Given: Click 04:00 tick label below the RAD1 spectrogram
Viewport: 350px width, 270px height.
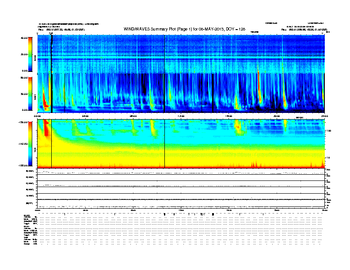Looking at the screenshot, I should pyautogui.click(x=85, y=116).
